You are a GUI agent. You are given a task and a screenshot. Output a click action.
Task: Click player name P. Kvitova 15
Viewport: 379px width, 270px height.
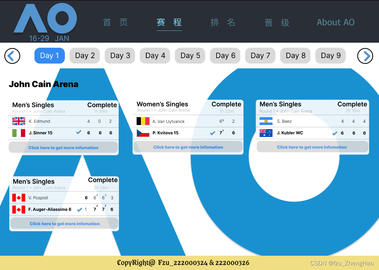click(166, 133)
